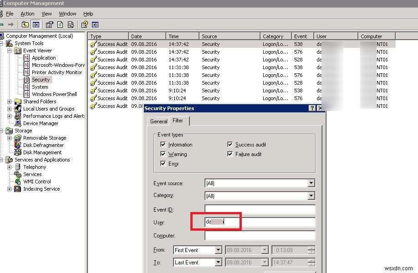The height and width of the screenshot is (273, 418).
Task: Open the Event source dropdown
Action: [x=311, y=183]
